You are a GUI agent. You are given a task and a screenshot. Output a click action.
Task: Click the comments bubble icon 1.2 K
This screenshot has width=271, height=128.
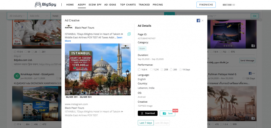pyautogui.click(x=151, y=70)
